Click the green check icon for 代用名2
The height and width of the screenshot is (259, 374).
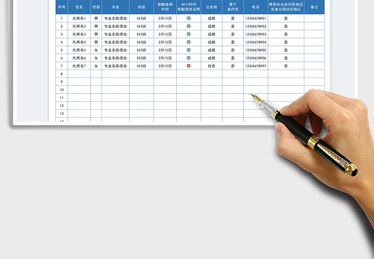[x=189, y=26]
